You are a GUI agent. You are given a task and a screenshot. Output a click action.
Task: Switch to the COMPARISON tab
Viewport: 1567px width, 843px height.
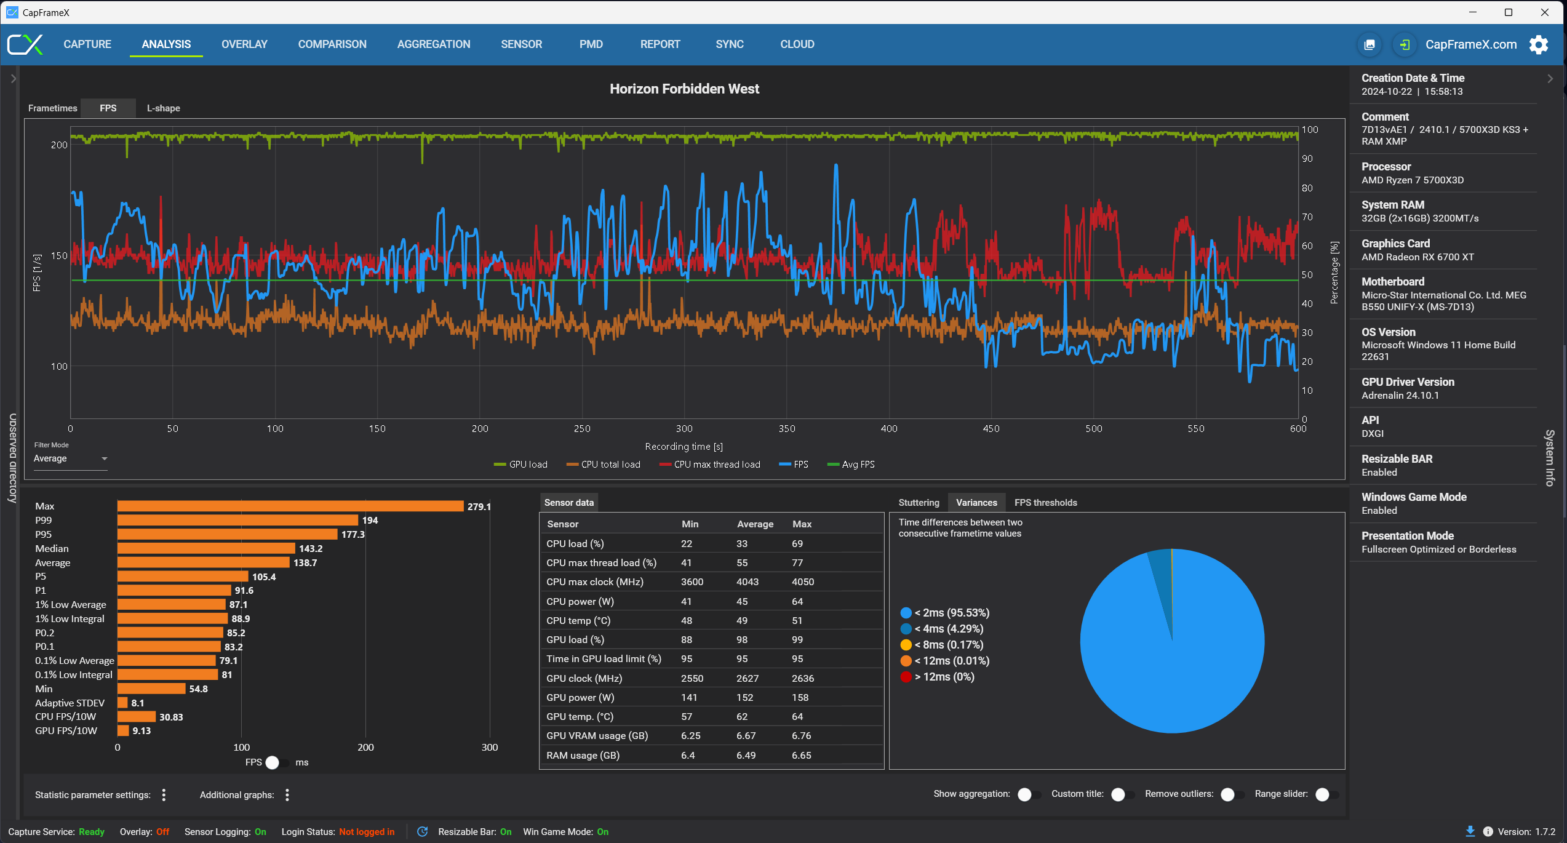pyautogui.click(x=332, y=44)
